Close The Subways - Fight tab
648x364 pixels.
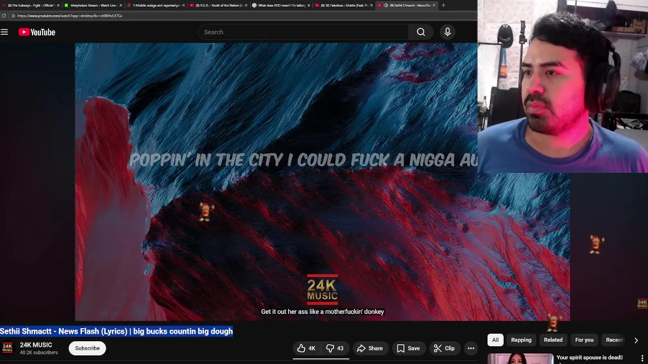pos(58,5)
